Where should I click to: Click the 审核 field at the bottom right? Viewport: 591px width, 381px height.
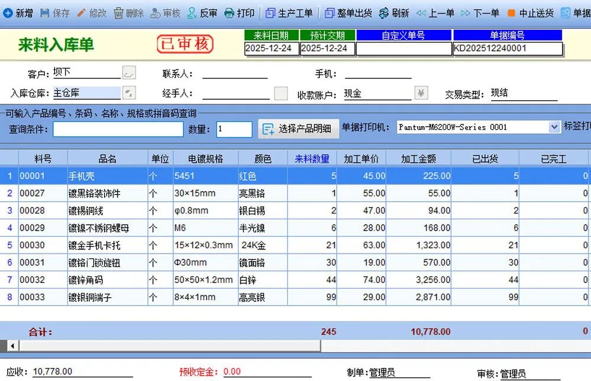click(530, 374)
